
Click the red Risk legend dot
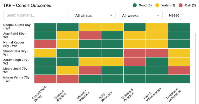coord(181,5)
